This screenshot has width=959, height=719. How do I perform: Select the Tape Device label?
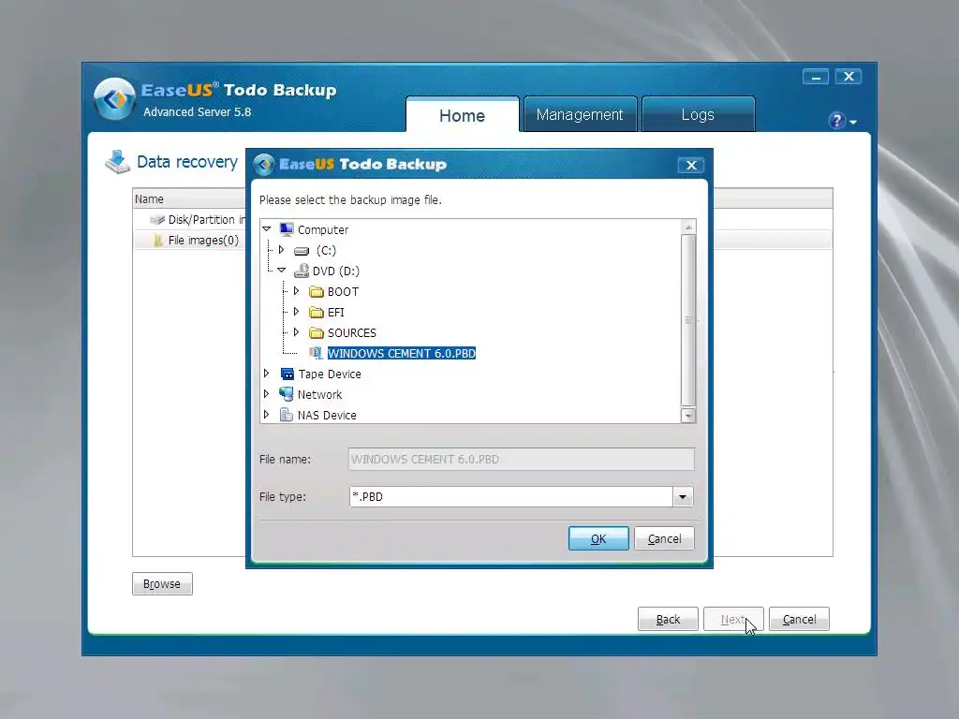330,374
